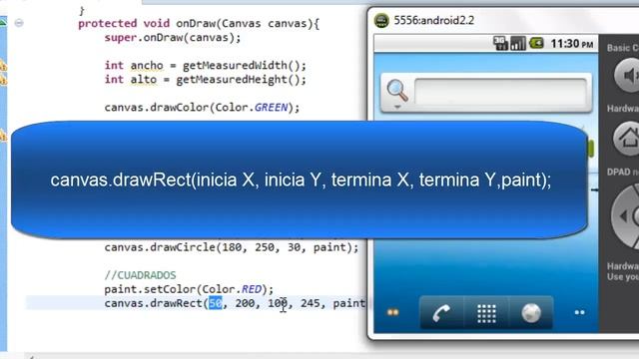Screen dimensions: 639x359
Task: Click the selected value 50 in drawRect
Action: click(216, 303)
